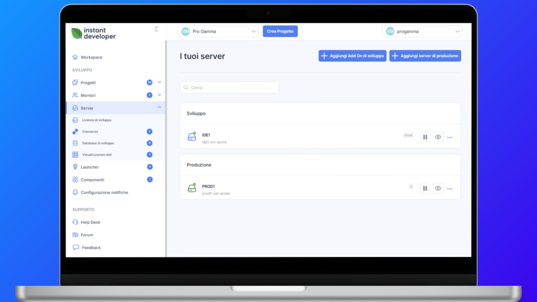The width and height of the screenshot is (537, 302).
Task: Open the Pro Gamma workspace dropdown
Action: point(219,31)
